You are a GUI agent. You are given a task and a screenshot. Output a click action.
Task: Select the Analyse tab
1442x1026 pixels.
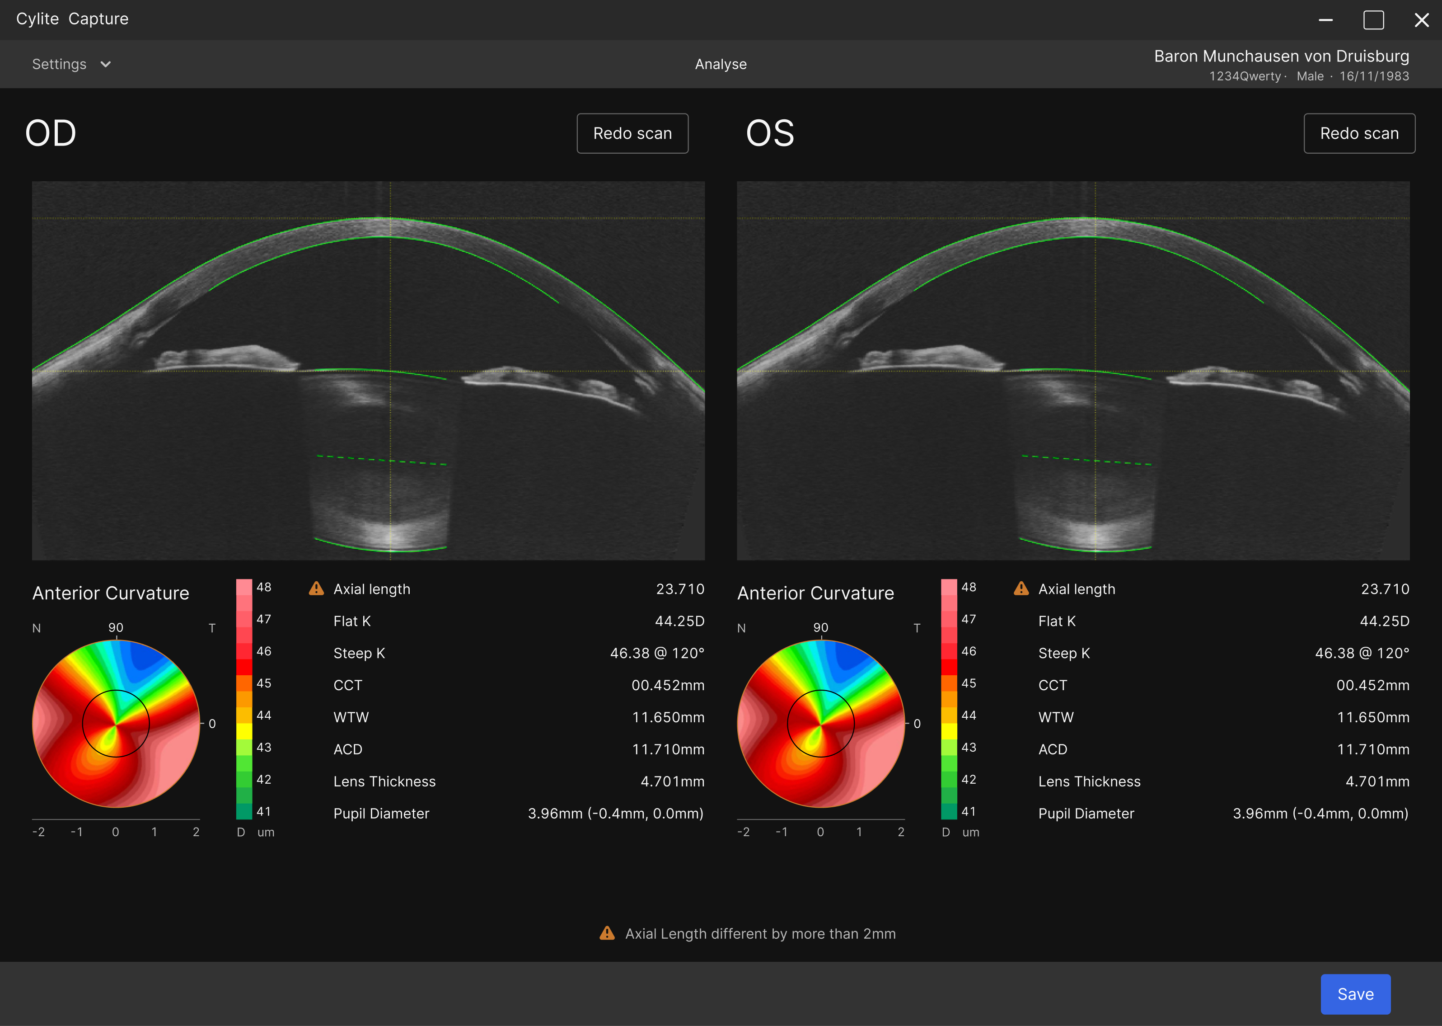(721, 65)
